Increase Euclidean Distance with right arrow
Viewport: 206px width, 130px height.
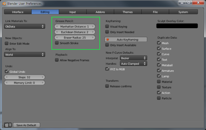pyautogui.click(x=93, y=32)
